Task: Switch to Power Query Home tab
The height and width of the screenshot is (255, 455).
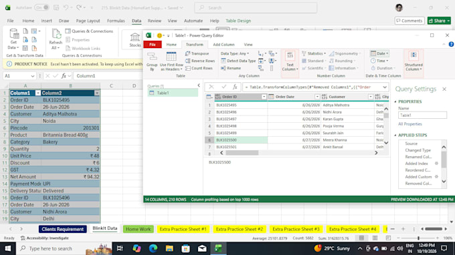Action: click(x=171, y=45)
